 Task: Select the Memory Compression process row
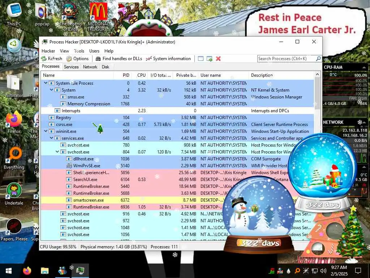(177, 104)
